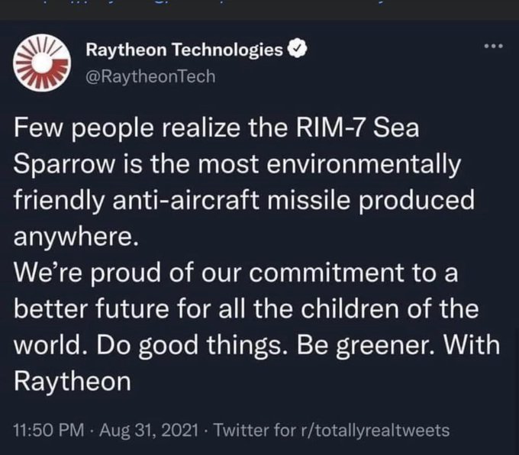This screenshot has width=519, height=455.
Task: Open the Raytheon profile avatar logo
Action: pos(37,62)
